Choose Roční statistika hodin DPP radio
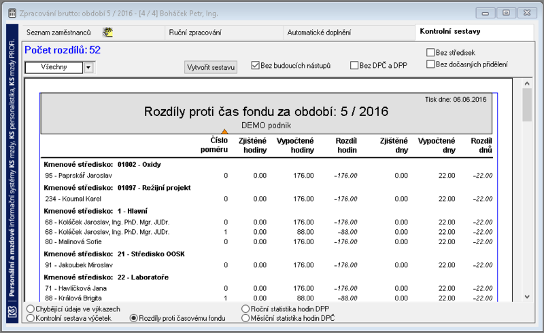 coord(286,309)
